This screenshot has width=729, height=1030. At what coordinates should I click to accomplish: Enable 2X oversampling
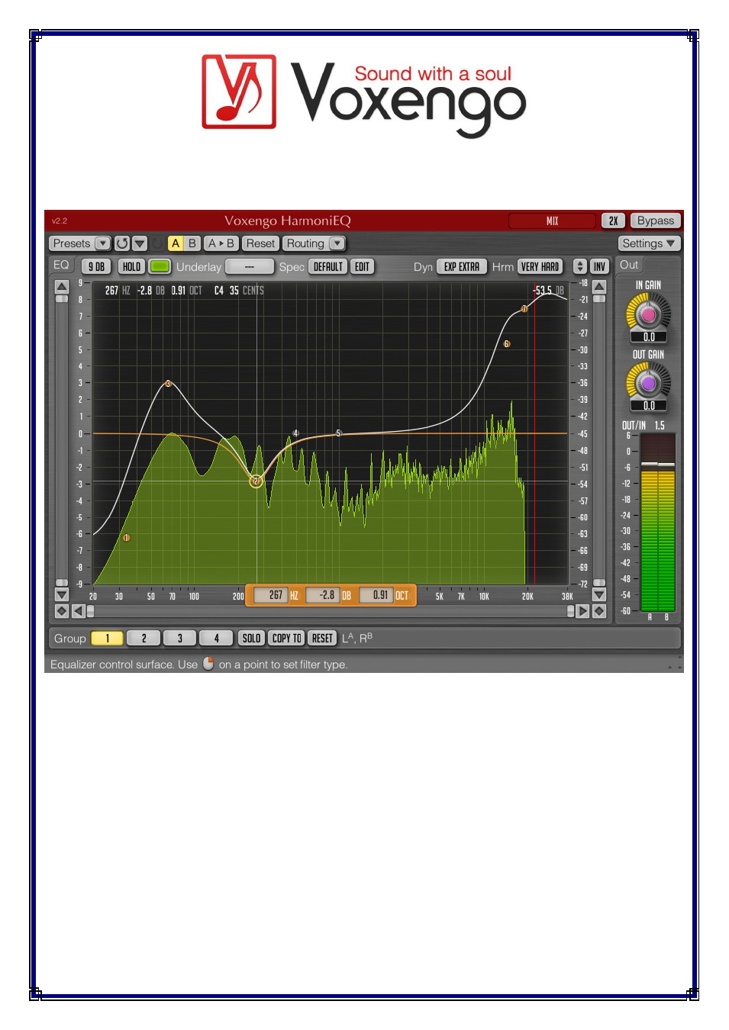613,220
